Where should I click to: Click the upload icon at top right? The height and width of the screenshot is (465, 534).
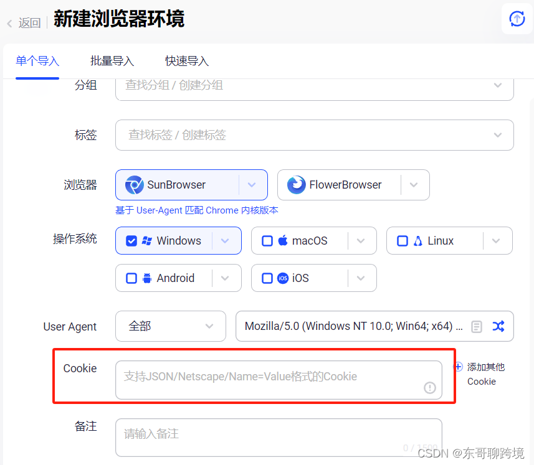(x=517, y=19)
